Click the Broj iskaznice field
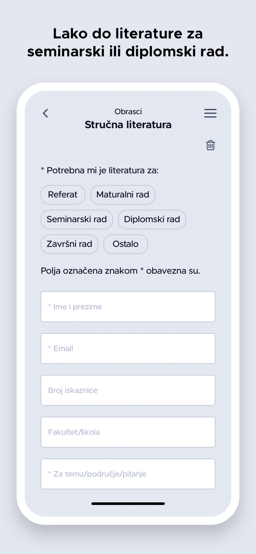The height and width of the screenshot is (554, 256). pos(128,390)
